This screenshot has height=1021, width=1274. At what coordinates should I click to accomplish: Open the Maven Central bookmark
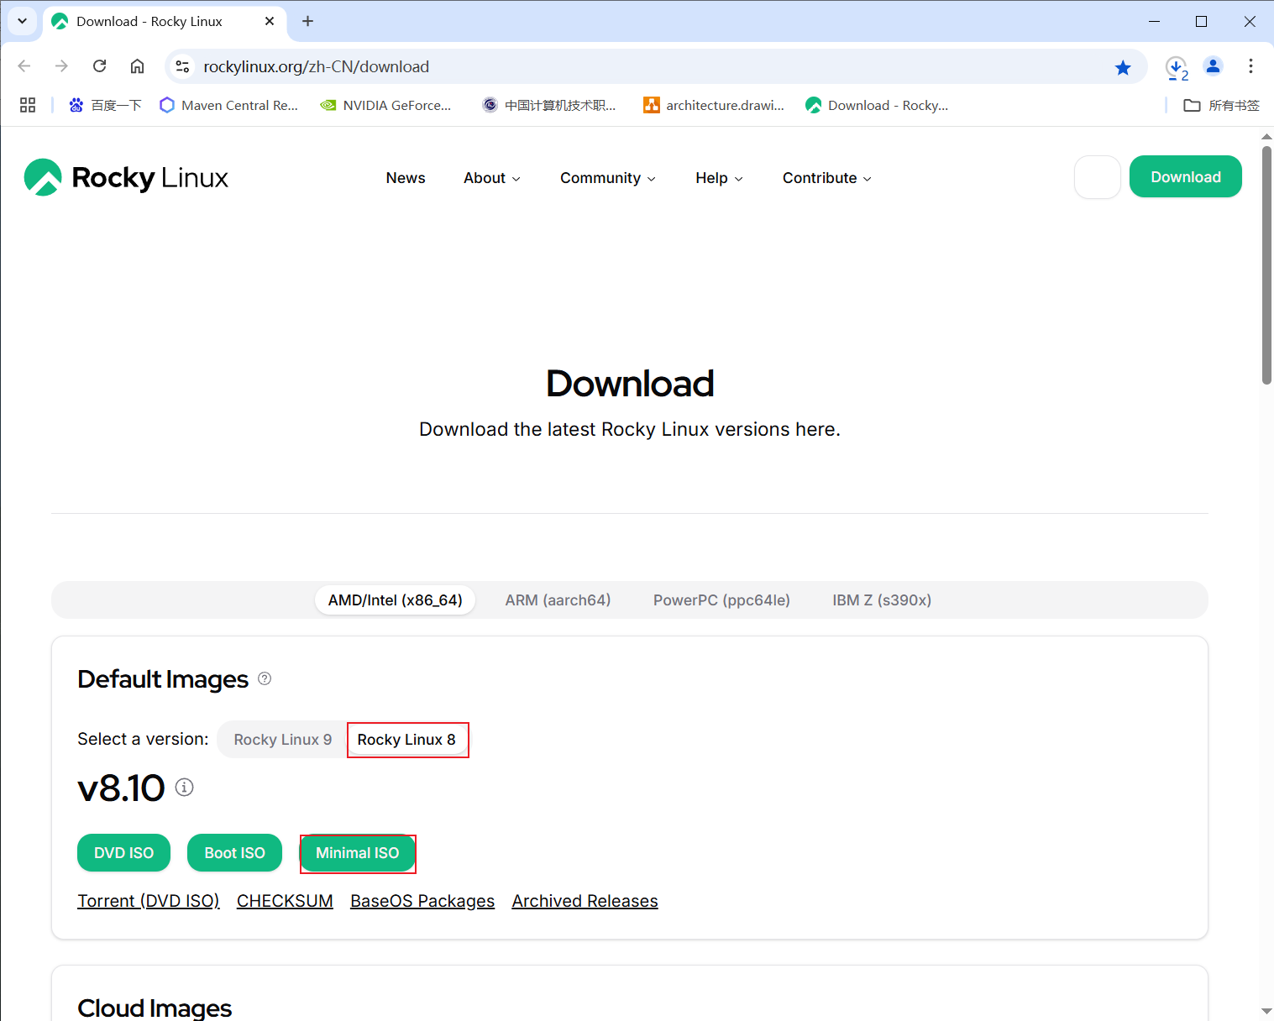pyautogui.click(x=228, y=105)
